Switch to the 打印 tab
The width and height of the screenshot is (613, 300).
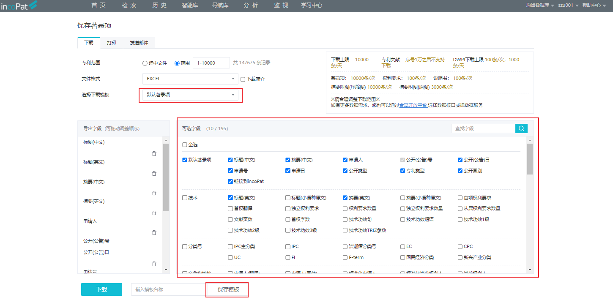click(x=112, y=43)
